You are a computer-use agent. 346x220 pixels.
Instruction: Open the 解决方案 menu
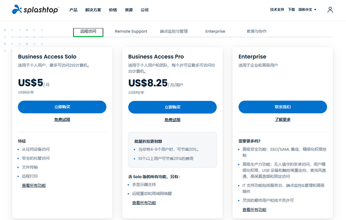pyautogui.click(x=93, y=10)
